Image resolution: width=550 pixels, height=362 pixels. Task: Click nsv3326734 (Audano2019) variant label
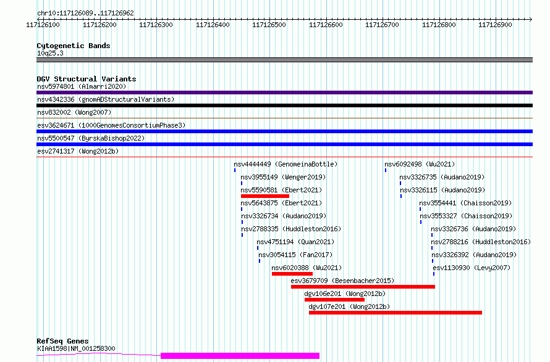(x=284, y=216)
